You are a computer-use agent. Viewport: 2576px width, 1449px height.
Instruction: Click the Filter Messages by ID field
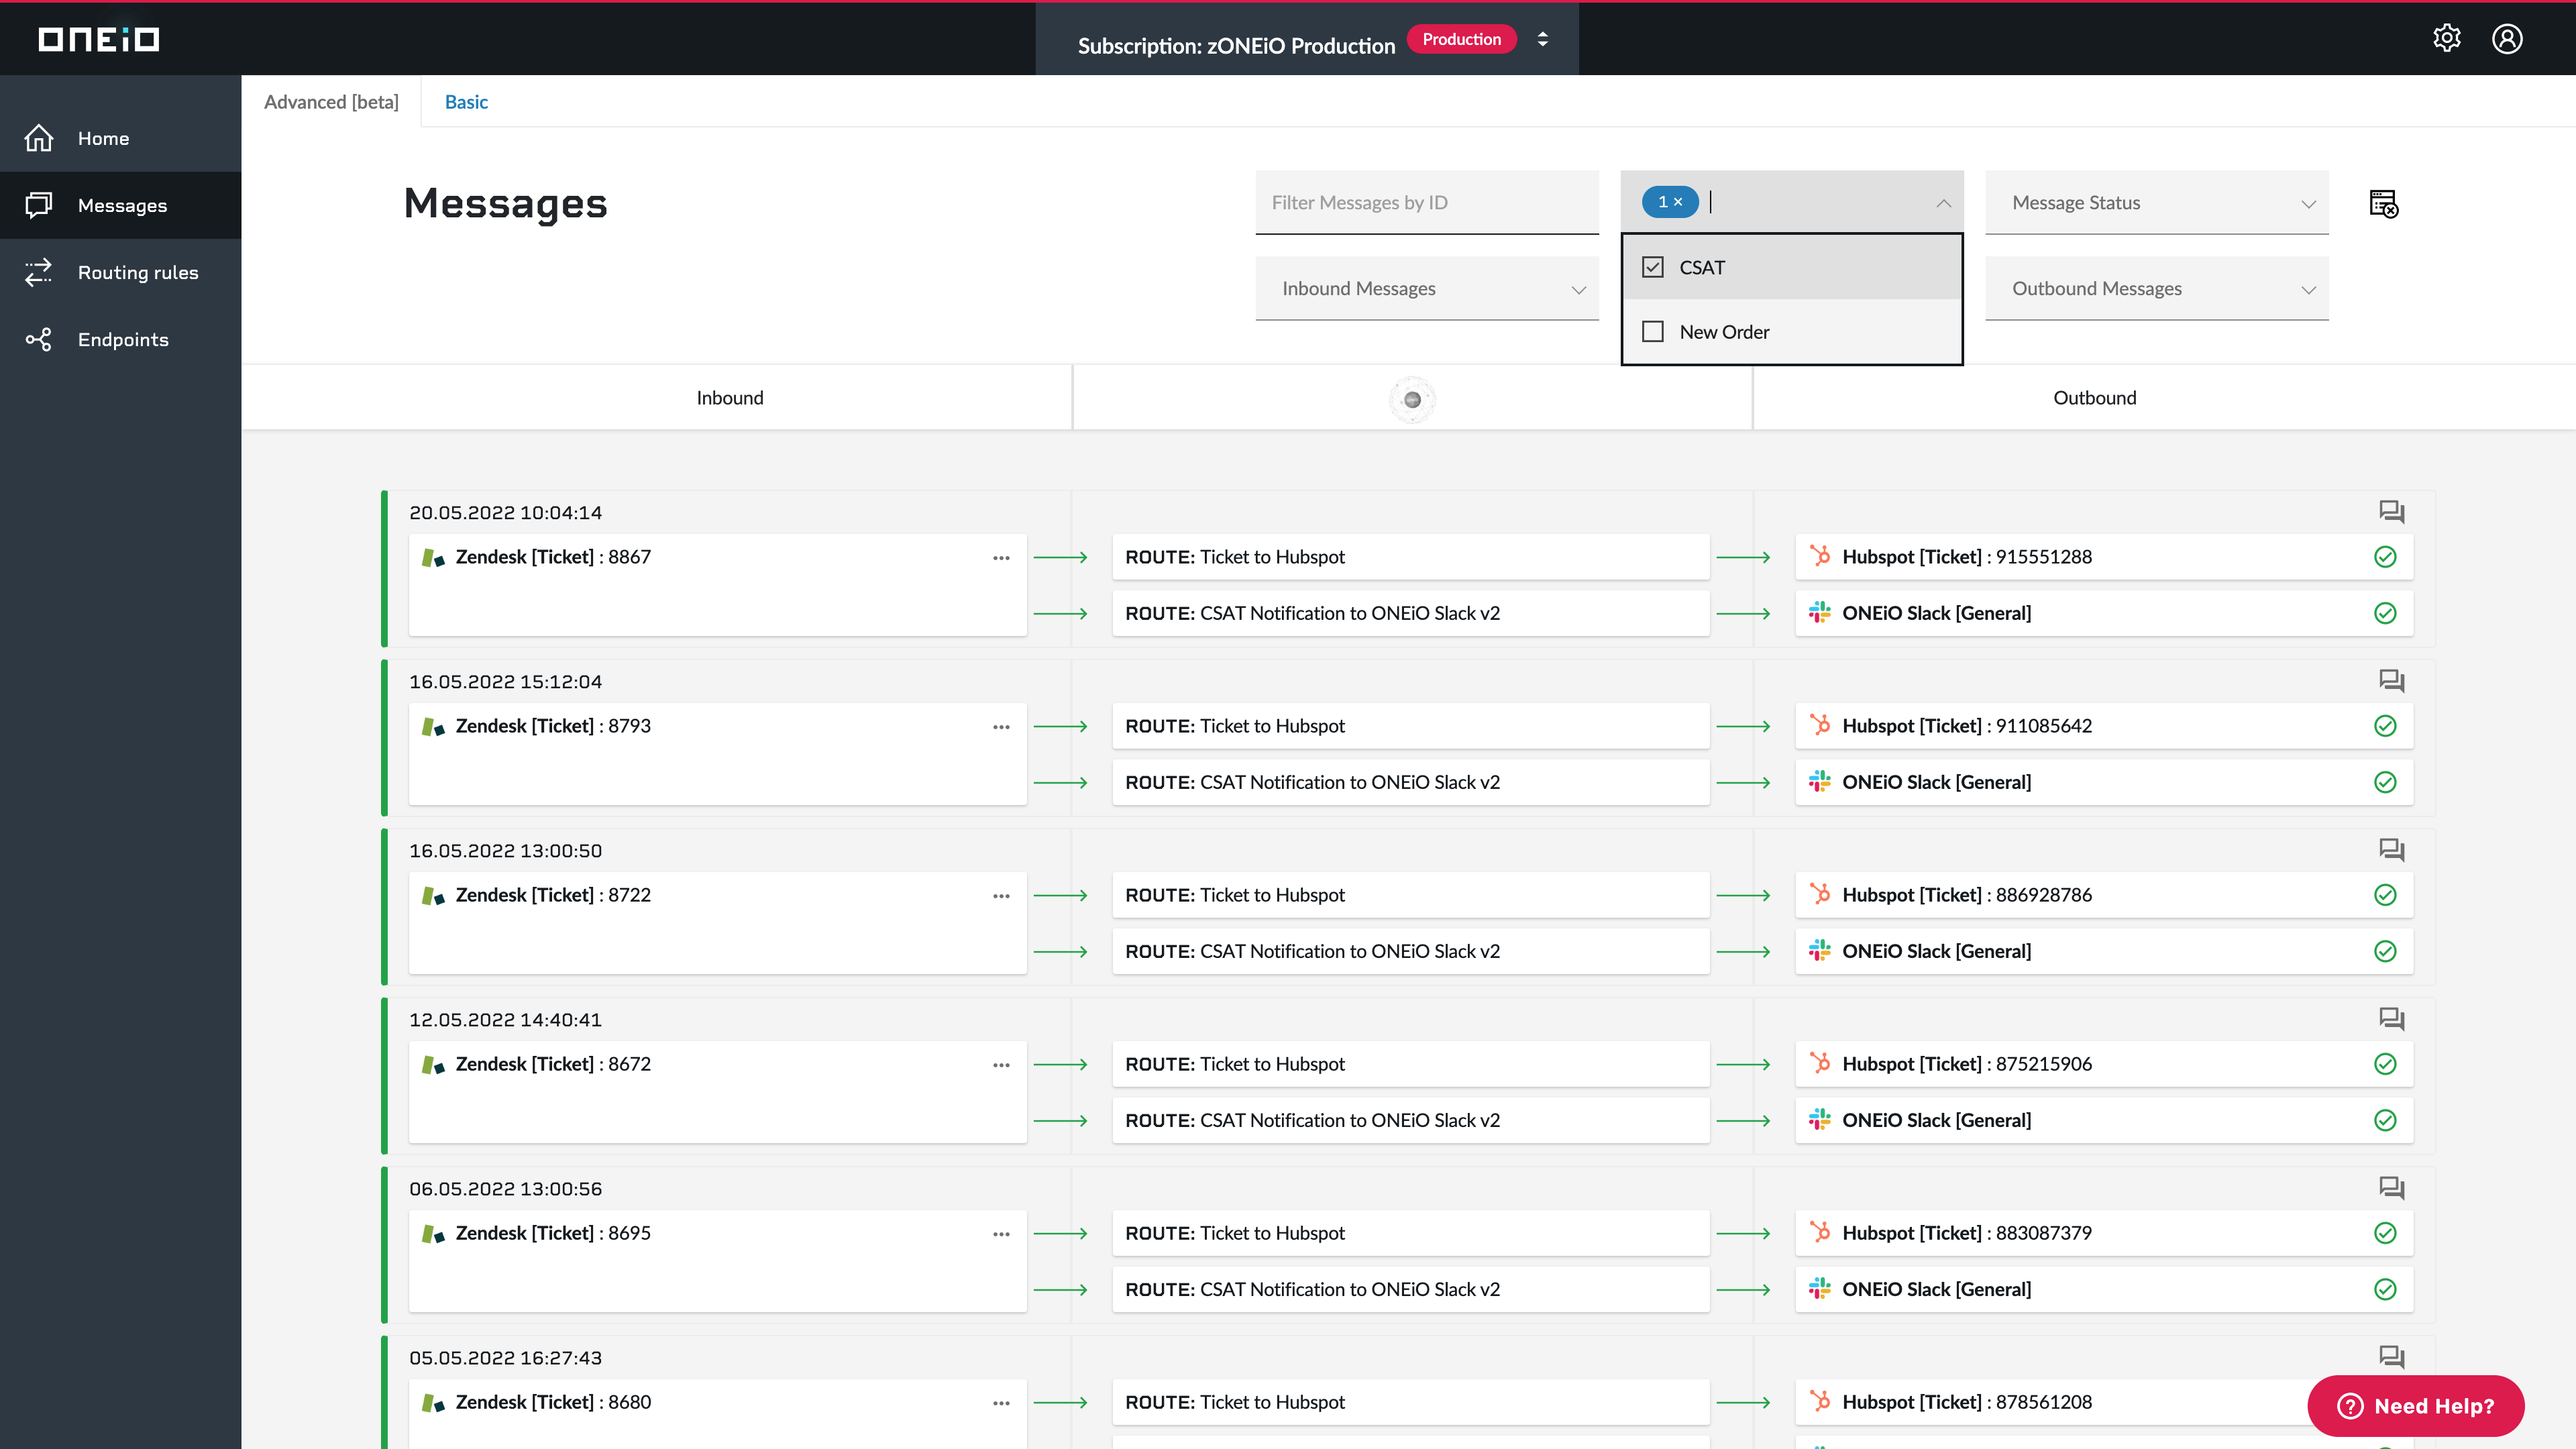click(x=1427, y=202)
